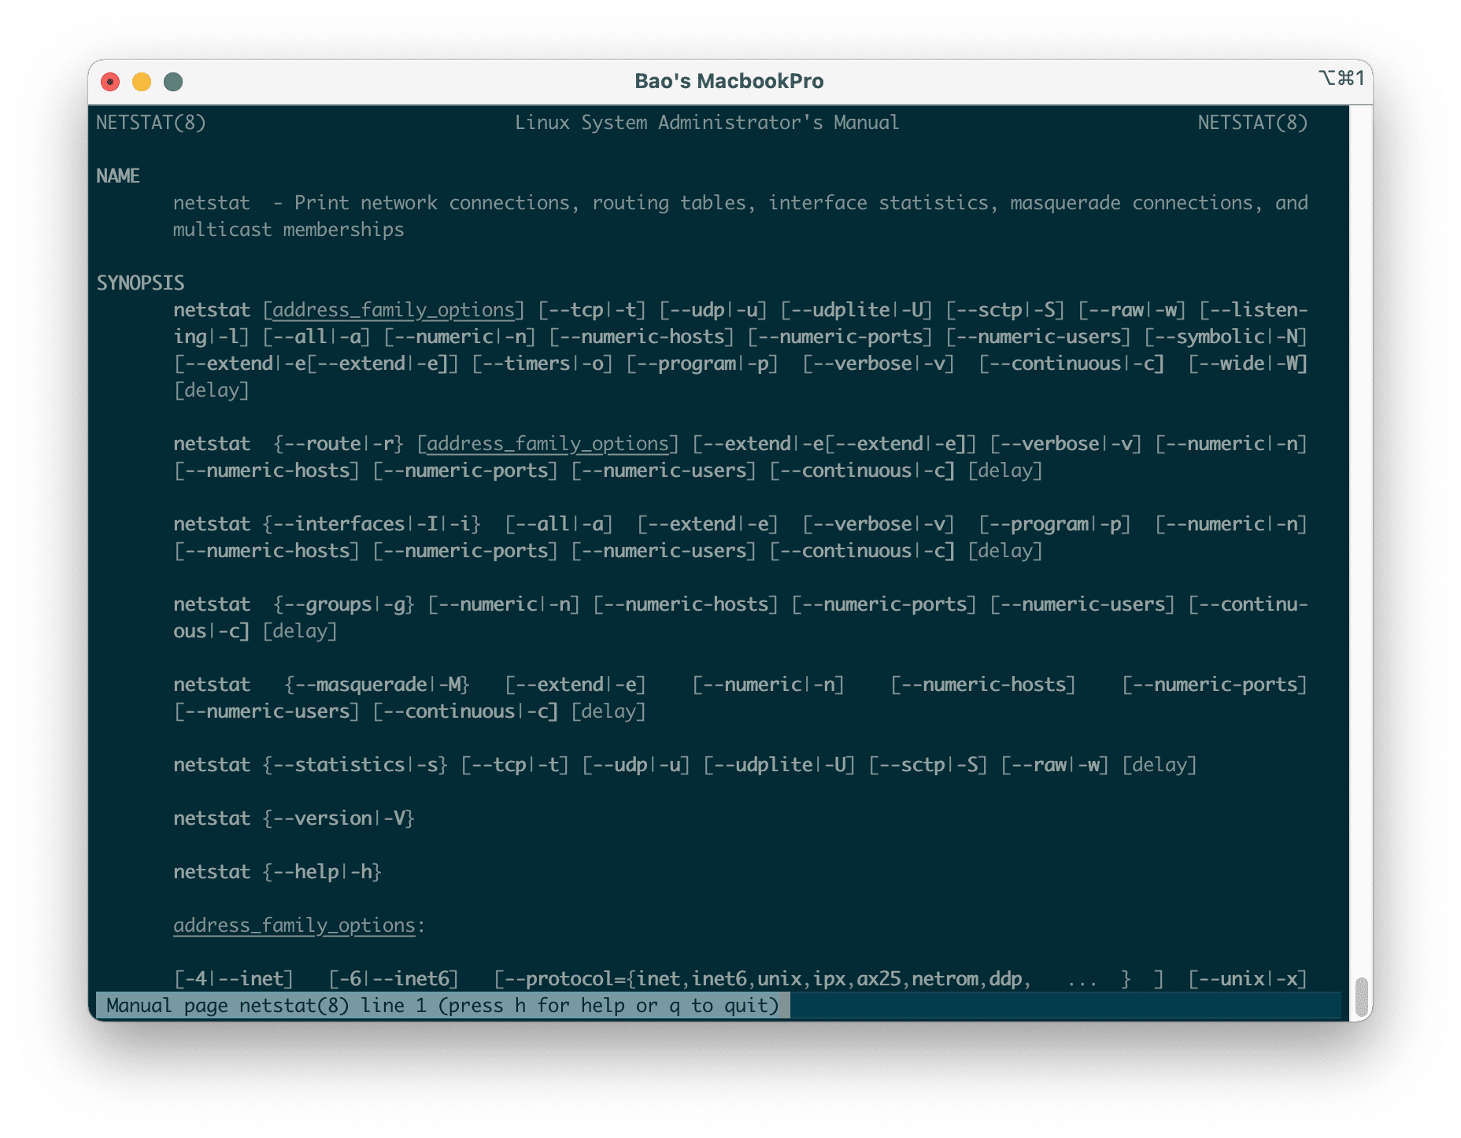This screenshot has height=1138, width=1461.
Task: Click the underlined address_family_options in first synopsis
Action: coord(394,310)
